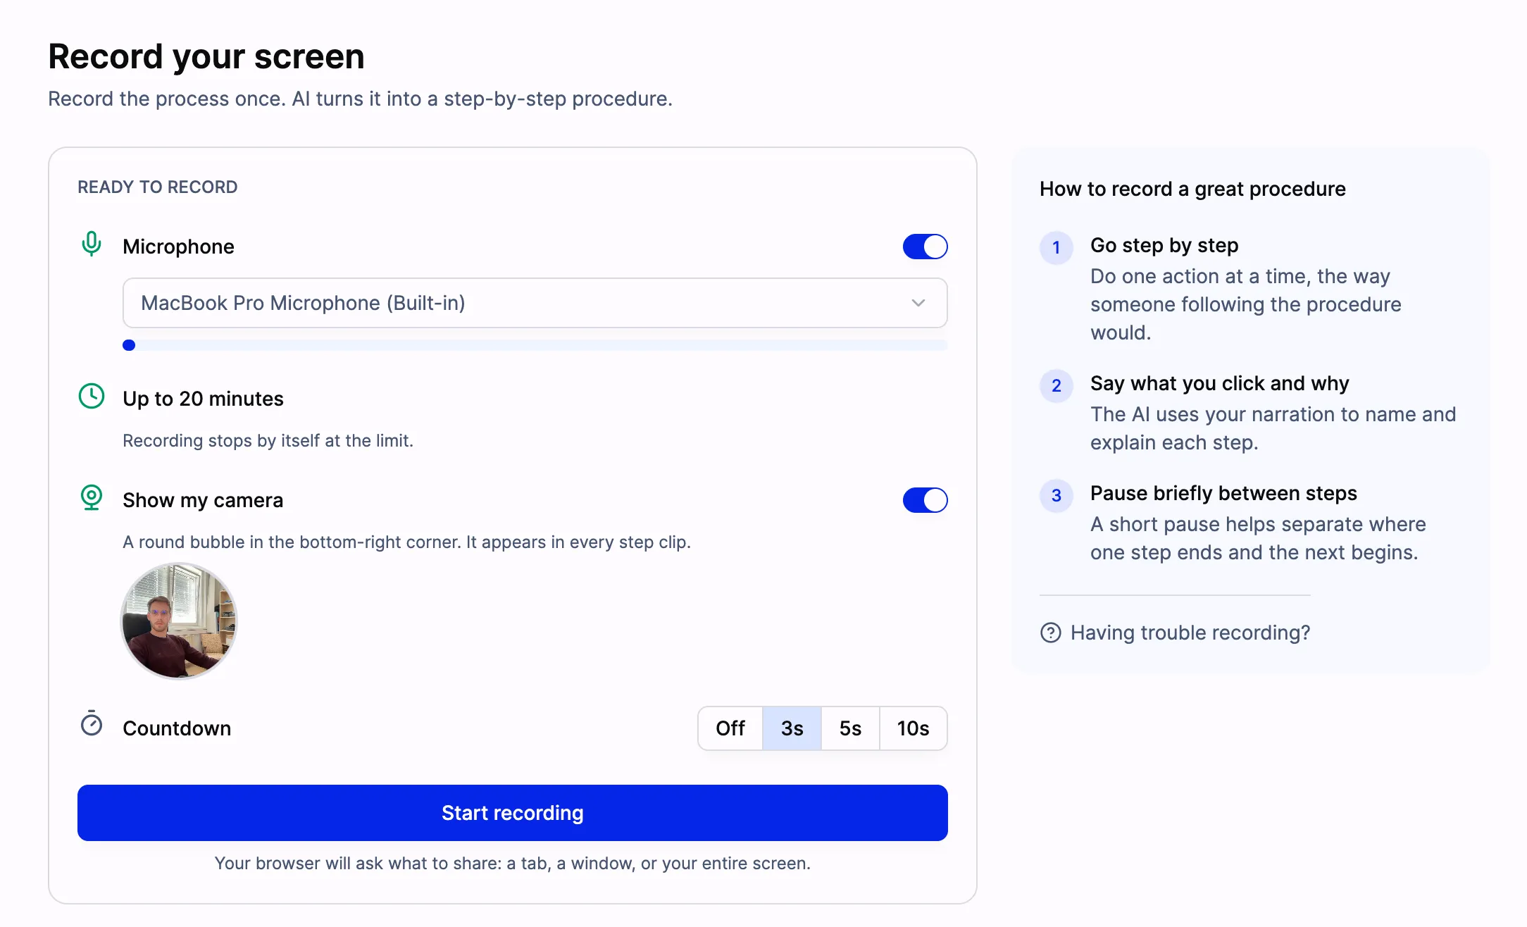Viewport: 1527px width, 927px height.
Task: Click the Microphone label text
Action: [178, 247]
